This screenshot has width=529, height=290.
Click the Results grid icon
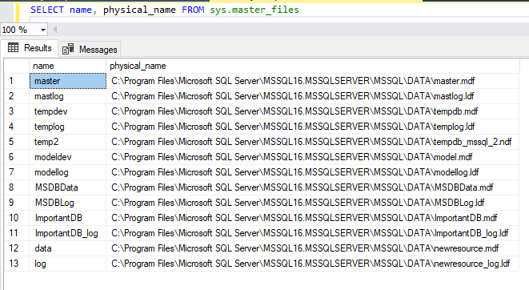[x=13, y=47]
